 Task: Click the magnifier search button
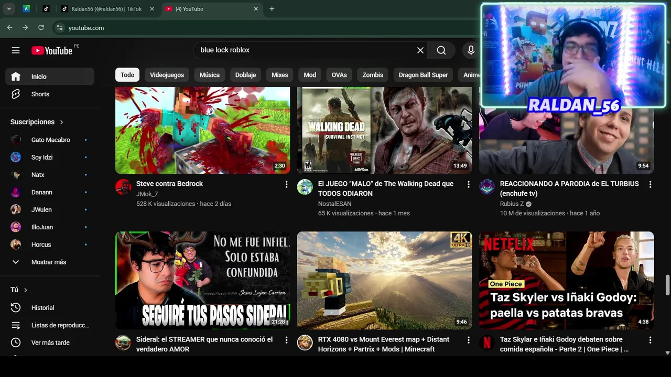pos(441,50)
